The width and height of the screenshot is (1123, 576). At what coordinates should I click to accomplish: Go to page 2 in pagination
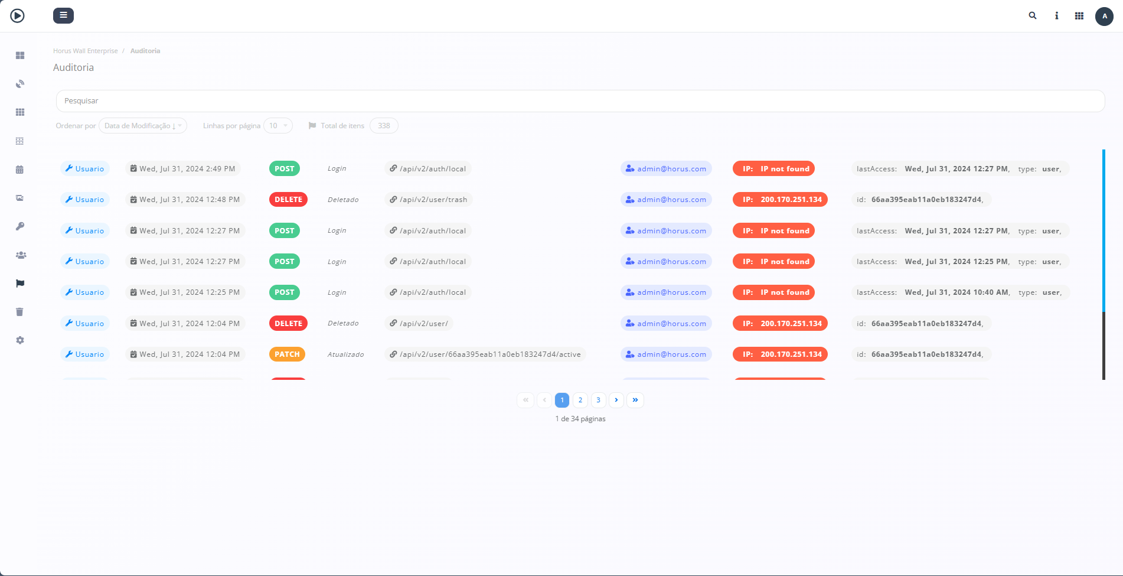click(x=580, y=400)
